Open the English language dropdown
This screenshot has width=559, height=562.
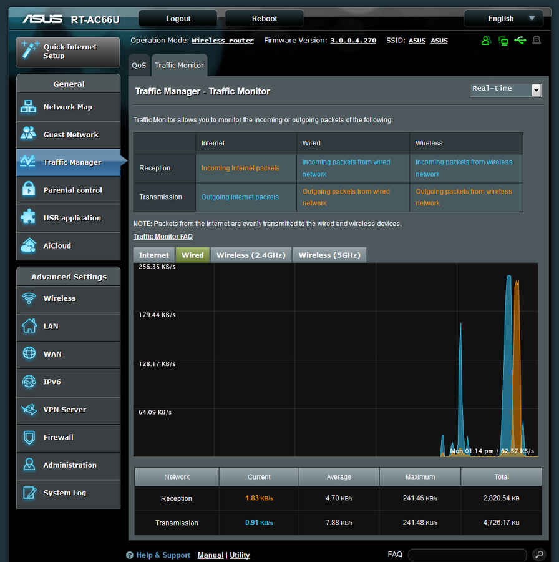pyautogui.click(x=503, y=19)
